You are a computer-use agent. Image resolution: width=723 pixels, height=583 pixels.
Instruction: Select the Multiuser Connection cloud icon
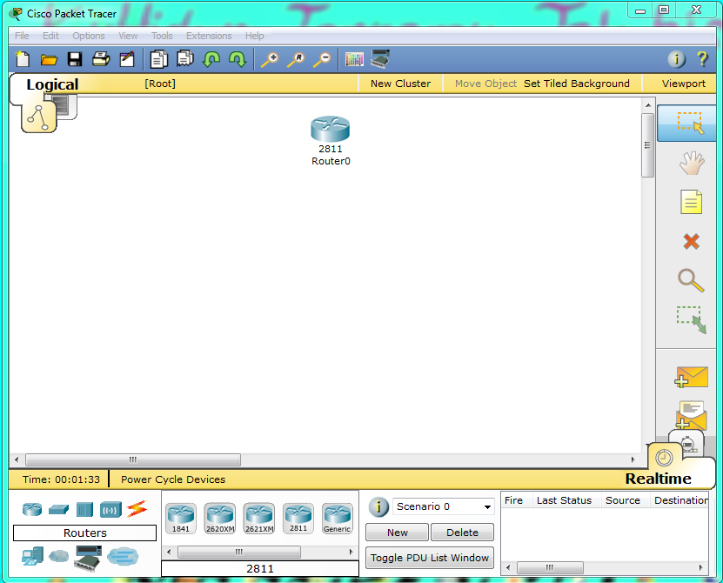[123, 556]
